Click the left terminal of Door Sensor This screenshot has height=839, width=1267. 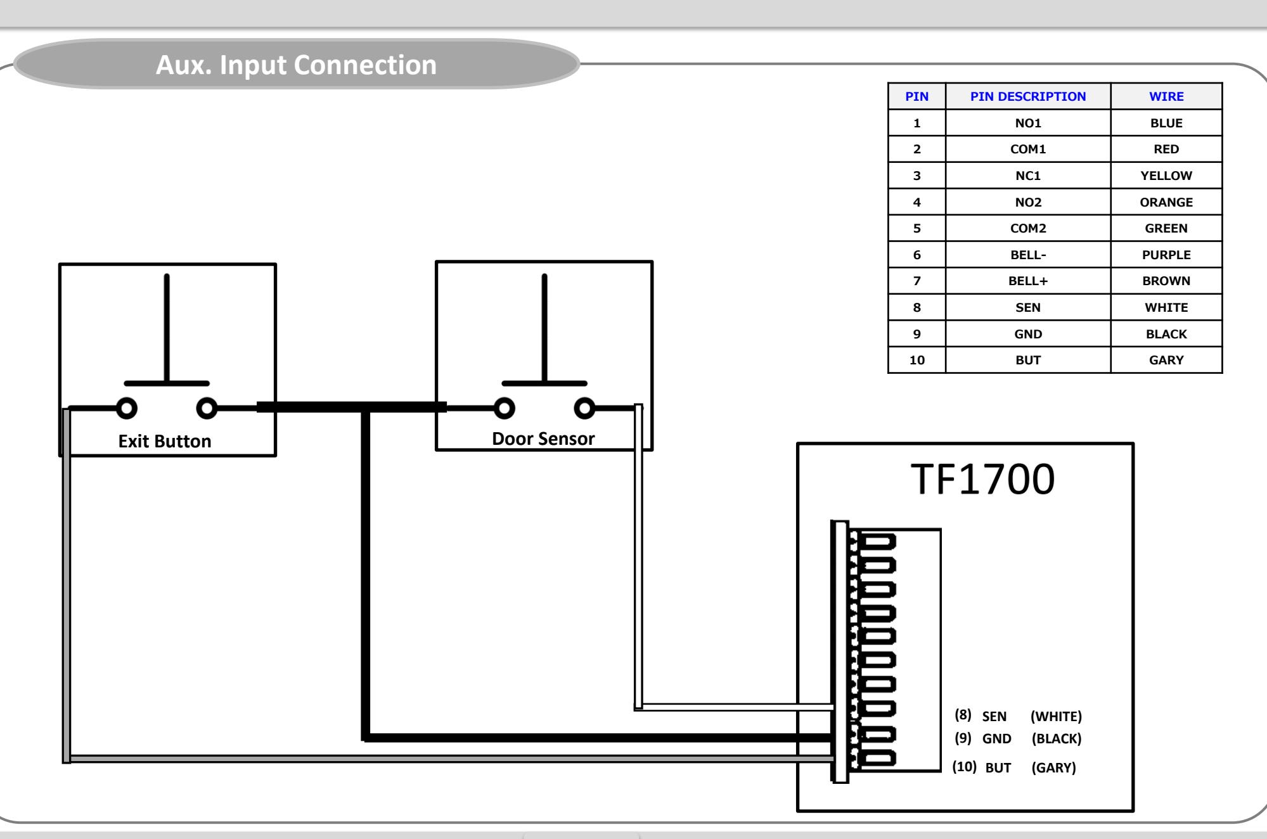tap(505, 408)
